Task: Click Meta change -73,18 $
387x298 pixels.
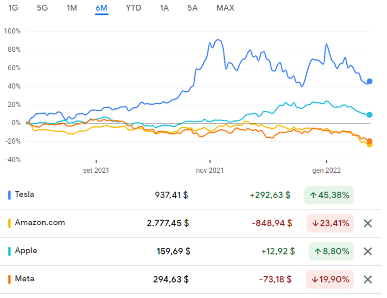Action: [x=275, y=280]
